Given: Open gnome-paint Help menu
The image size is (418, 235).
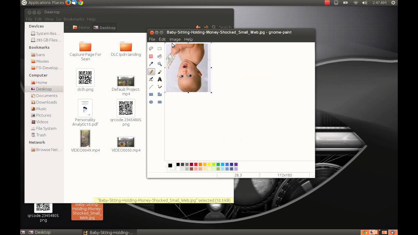Looking at the screenshot, I should [188, 39].
